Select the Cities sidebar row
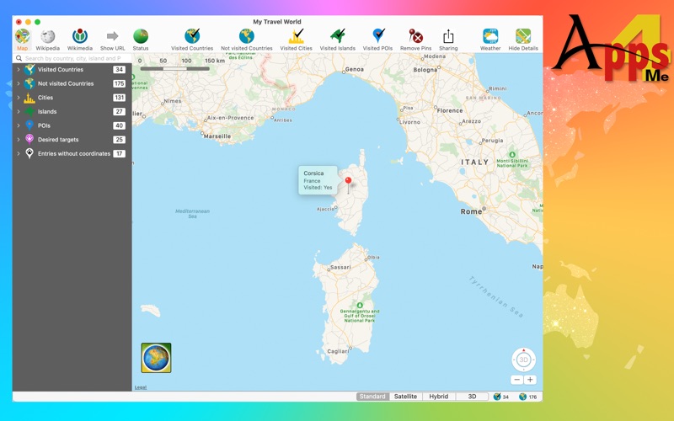The image size is (674, 421). click(x=72, y=98)
